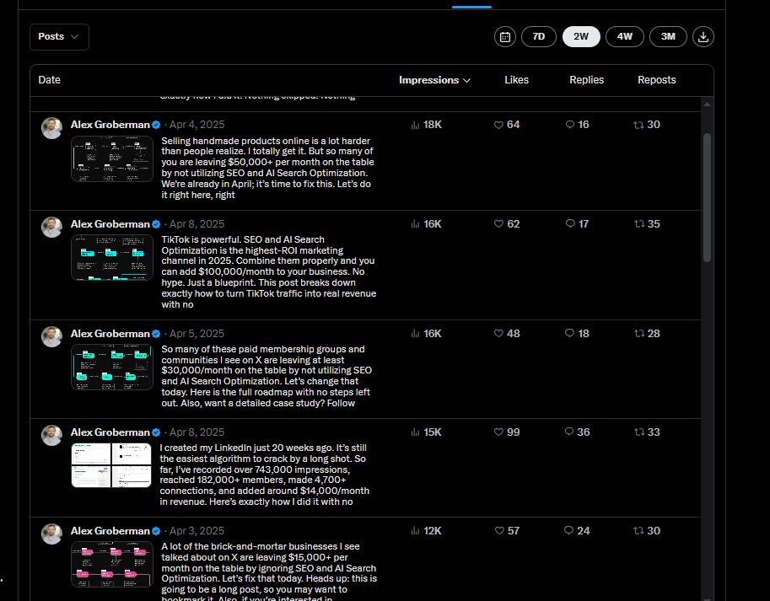Open Alex Groberman name on Apr 3 post
This screenshot has height=601, width=770.
110,531
